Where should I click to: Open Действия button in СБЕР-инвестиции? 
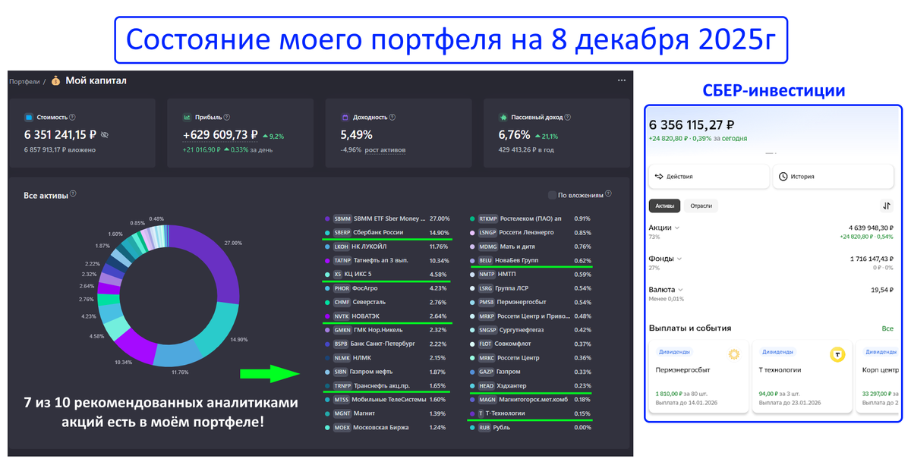tap(708, 176)
